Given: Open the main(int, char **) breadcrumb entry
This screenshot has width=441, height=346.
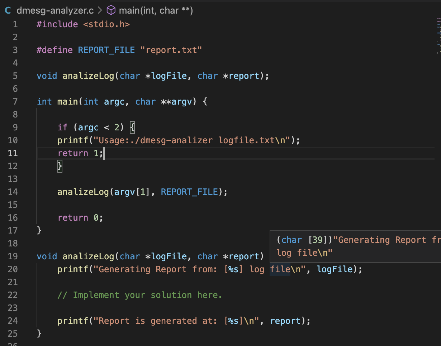Looking at the screenshot, I should point(156,10).
